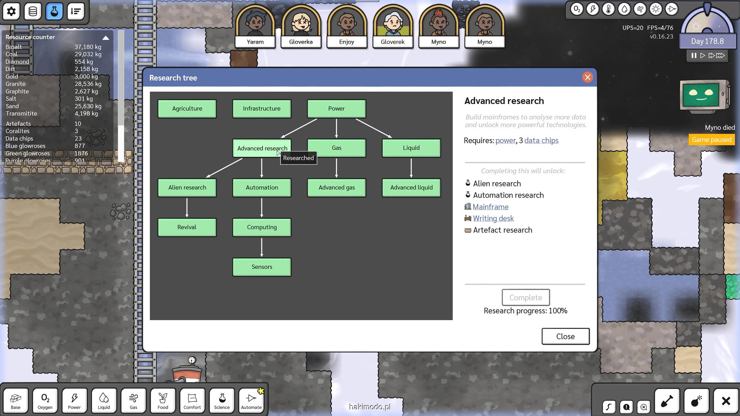Viewport: 740px width, 416px height.
Task: Click the resource counter scrollbar
Action: pos(121,77)
